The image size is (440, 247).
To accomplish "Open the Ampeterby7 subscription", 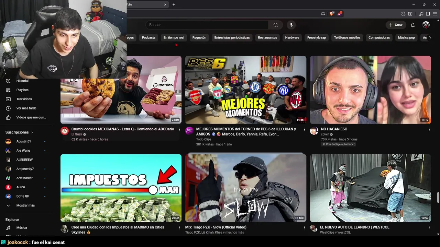I will [26, 169].
